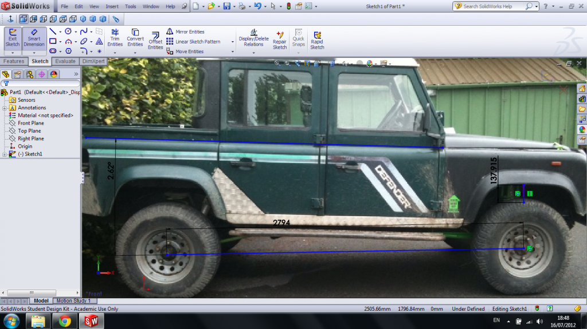This screenshot has width=587, height=329.
Task: Select the Spline sketch tool
Action: point(84,31)
